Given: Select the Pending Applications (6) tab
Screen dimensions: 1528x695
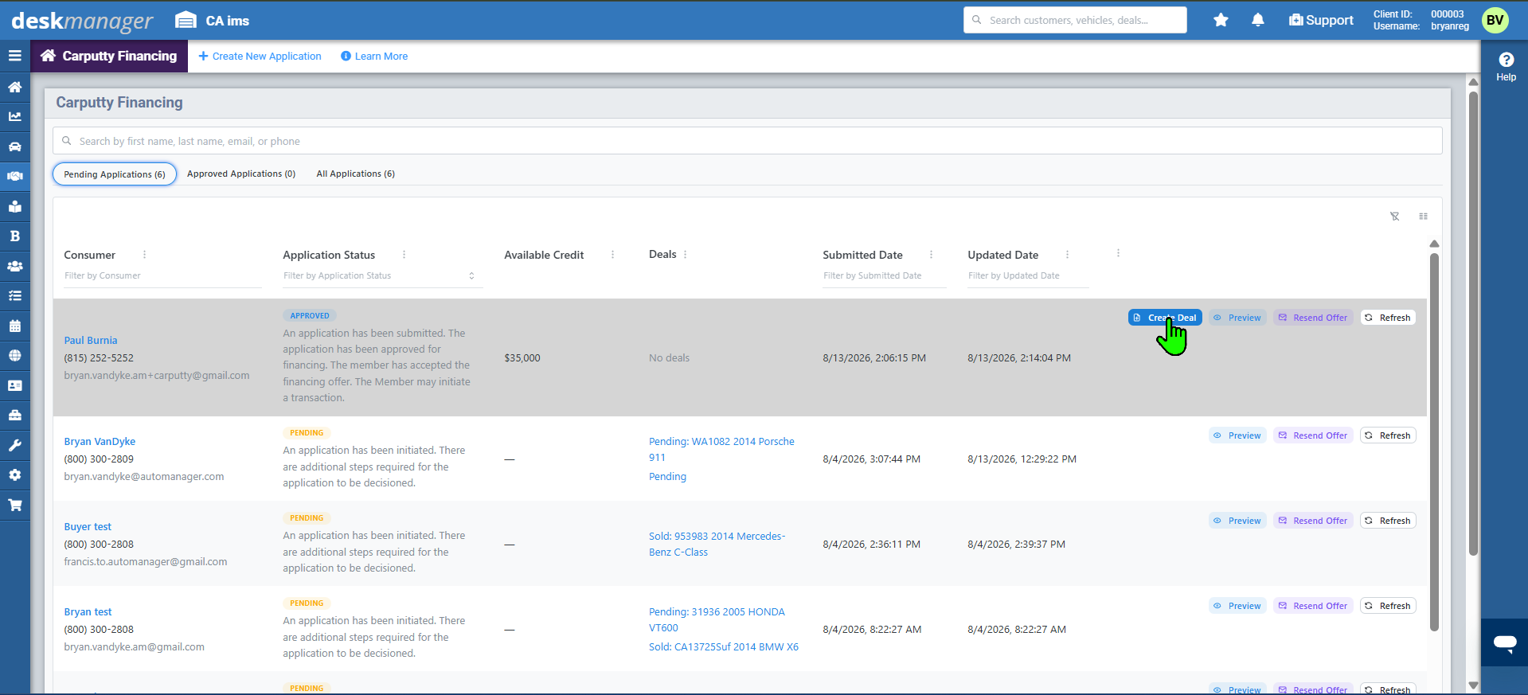Looking at the screenshot, I should coord(115,174).
